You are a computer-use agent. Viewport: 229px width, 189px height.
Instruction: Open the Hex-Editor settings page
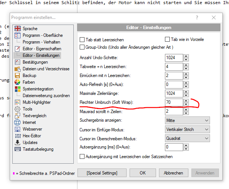tap(32, 136)
